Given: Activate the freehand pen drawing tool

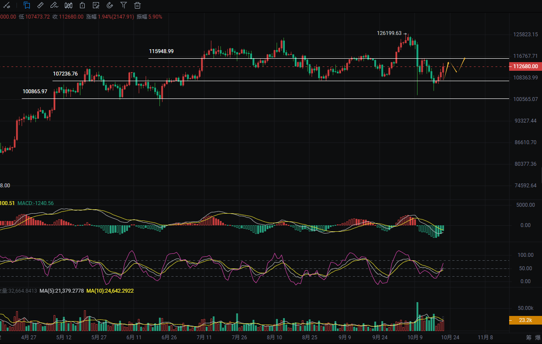Looking at the screenshot, I should click(54, 6).
